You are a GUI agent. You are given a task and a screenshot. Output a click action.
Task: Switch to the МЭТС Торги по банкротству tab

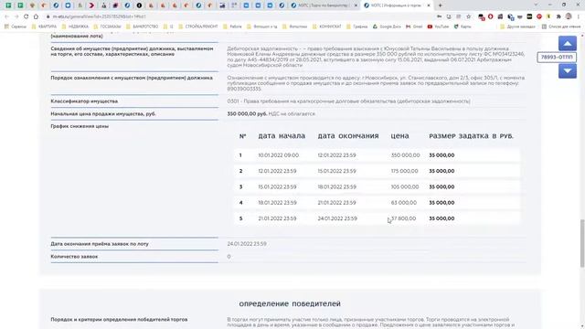(323, 5)
